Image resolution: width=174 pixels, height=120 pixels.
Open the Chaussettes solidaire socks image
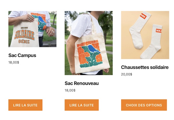click(145, 35)
